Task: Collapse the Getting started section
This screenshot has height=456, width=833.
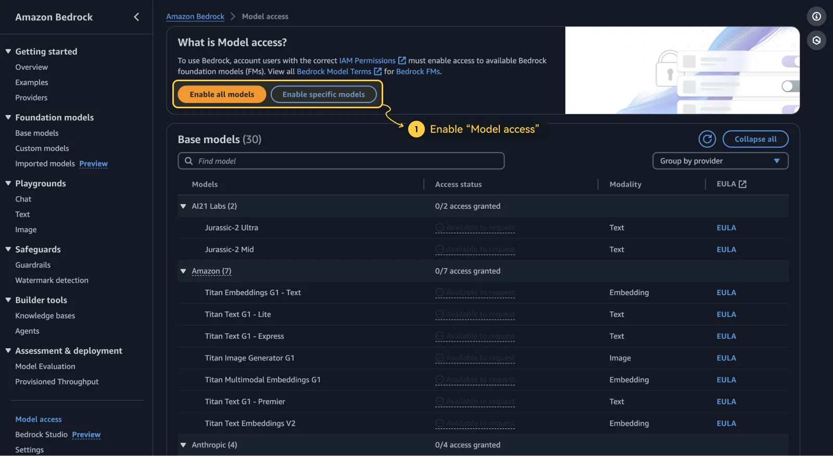Action: click(x=8, y=52)
